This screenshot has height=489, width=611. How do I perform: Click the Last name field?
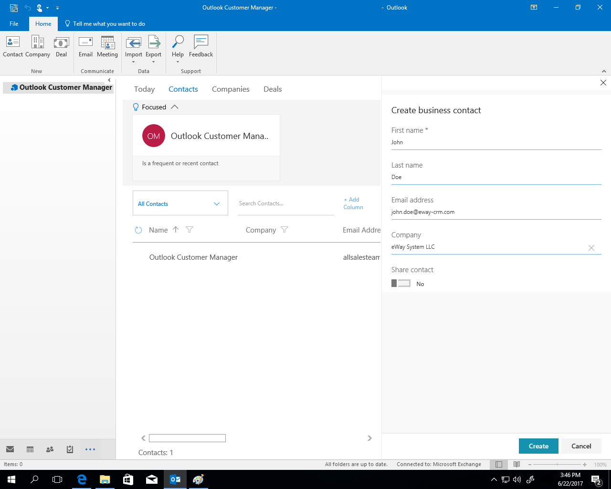coord(496,177)
